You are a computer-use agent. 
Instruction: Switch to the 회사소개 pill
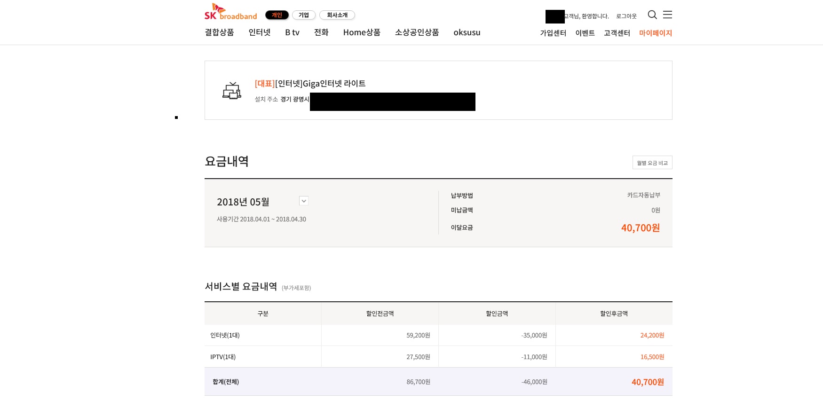point(337,15)
